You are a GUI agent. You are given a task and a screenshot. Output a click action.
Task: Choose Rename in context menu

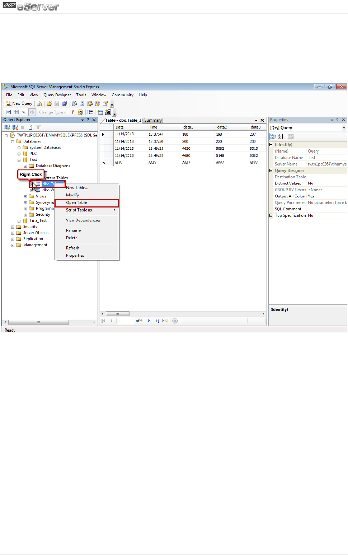(86, 230)
